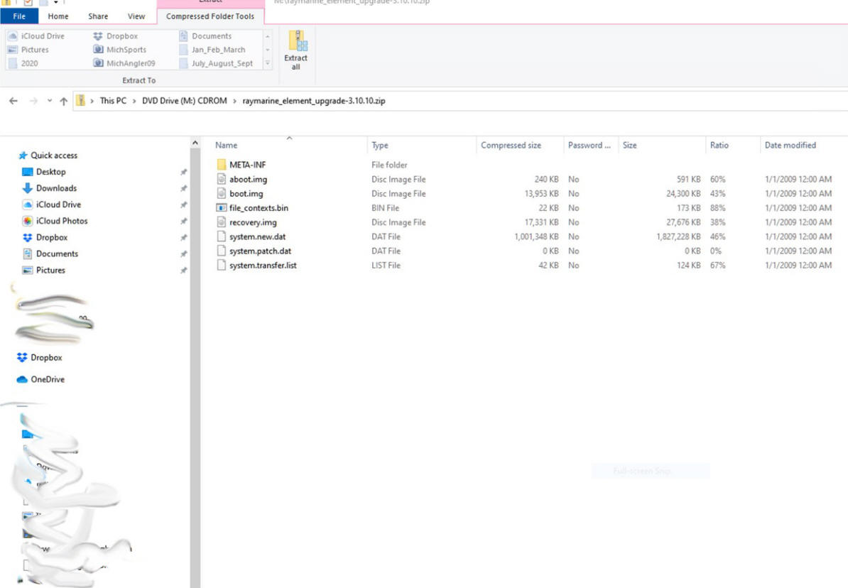This screenshot has height=588, width=848.
Task: Open Dropbox in Quick access sidebar
Action: tap(51, 237)
